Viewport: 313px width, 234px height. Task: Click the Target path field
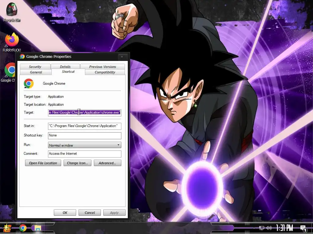coord(84,113)
